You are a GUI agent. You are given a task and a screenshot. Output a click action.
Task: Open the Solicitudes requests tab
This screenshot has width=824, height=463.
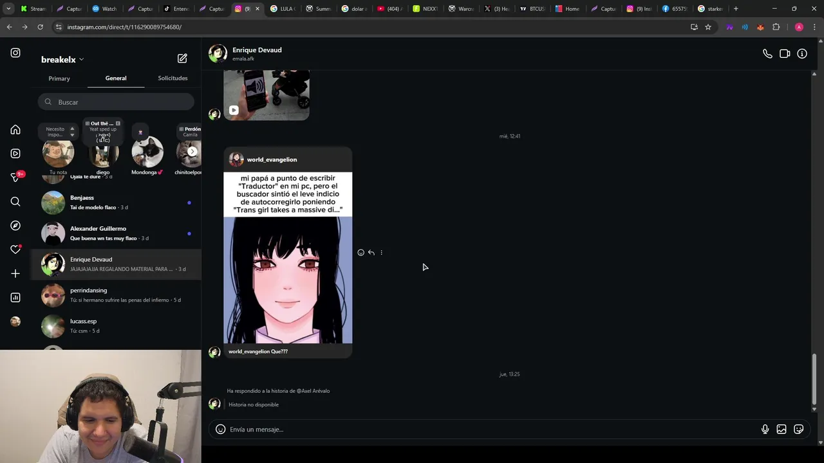pos(173,78)
